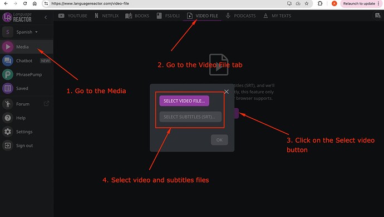This screenshot has width=384, height=217.
Task: Click the Sign out icon
Action: pyautogui.click(x=8, y=145)
